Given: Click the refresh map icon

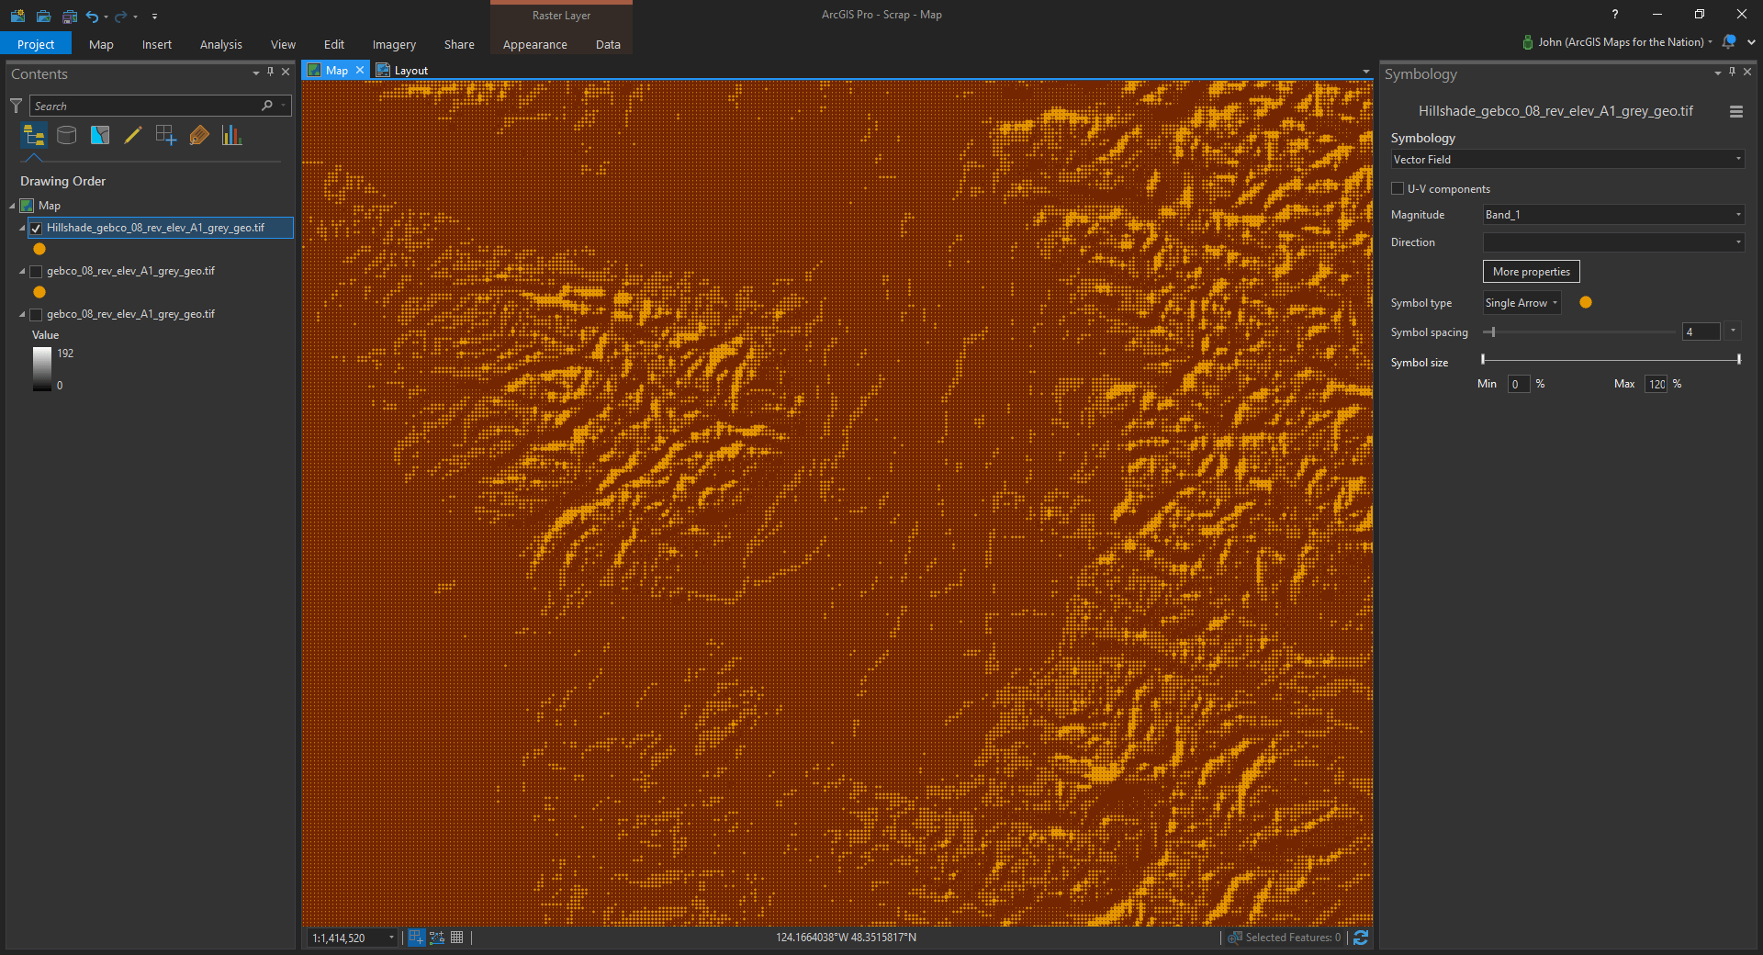Looking at the screenshot, I should point(1361,938).
